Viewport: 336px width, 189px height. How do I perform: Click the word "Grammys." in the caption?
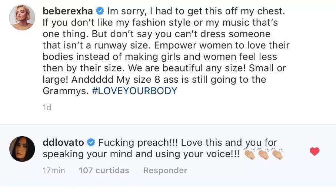click(65, 91)
